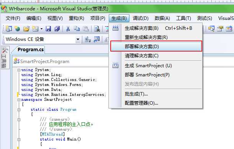Open the 项目(P) menu
This screenshot has width=234, height=149.
coord(98,18)
